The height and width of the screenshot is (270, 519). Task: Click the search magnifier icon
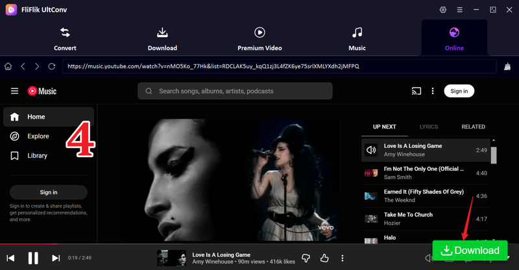coord(149,91)
